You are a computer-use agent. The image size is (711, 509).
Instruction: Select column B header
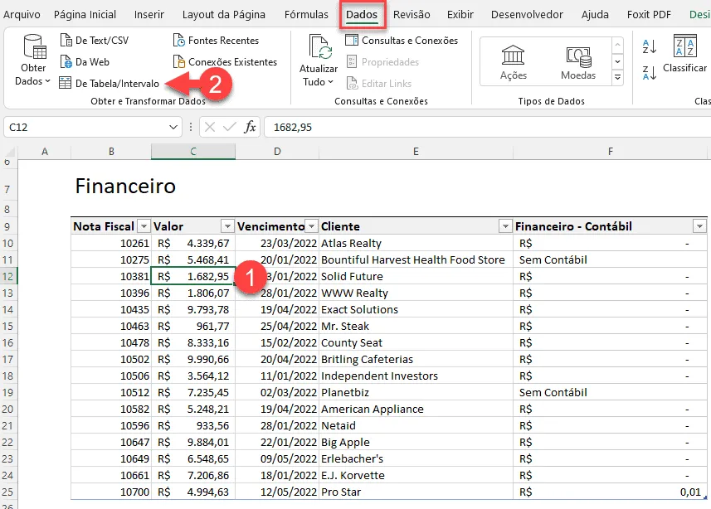(x=111, y=152)
